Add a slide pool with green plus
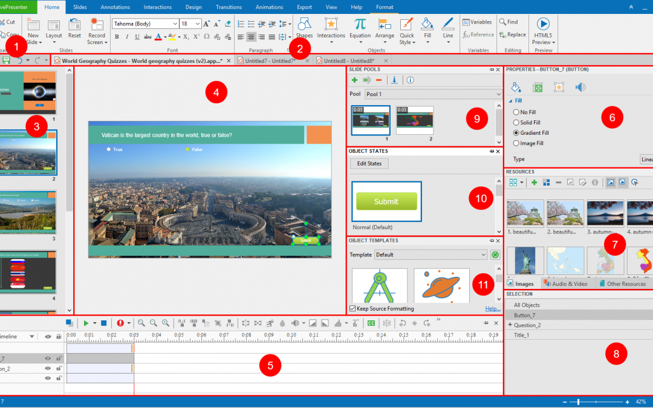 tap(354, 80)
